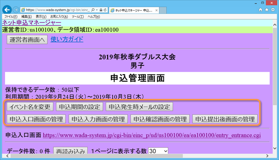Refresh the page with reload icon
The width and height of the screenshot is (279, 160).
[x=105, y=10]
